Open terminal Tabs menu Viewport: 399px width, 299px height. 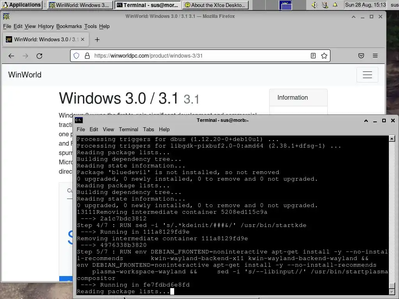coord(148,129)
